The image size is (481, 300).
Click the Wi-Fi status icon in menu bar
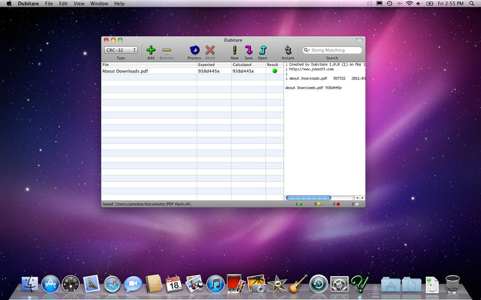[x=409, y=4]
